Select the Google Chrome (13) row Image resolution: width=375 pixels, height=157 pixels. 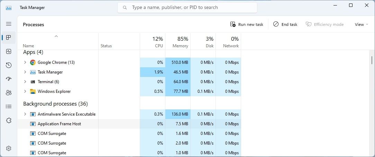click(x=129, y=62)
